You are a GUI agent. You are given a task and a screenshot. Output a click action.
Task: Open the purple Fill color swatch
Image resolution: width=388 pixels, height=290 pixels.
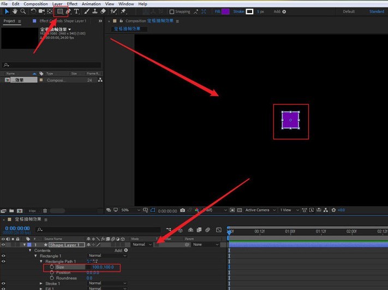point(225,11)
